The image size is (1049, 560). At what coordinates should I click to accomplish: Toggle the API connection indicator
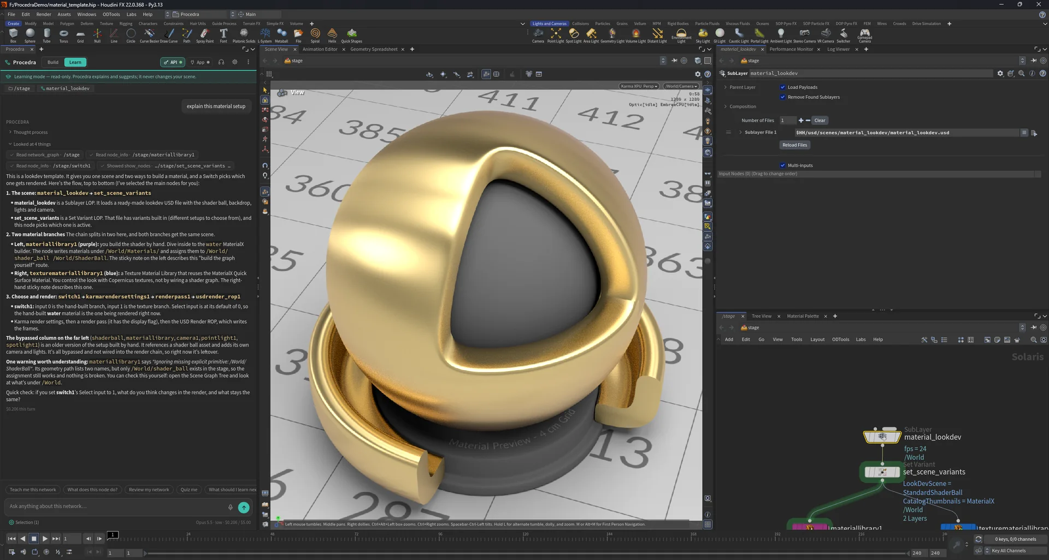tap(173, 62)
